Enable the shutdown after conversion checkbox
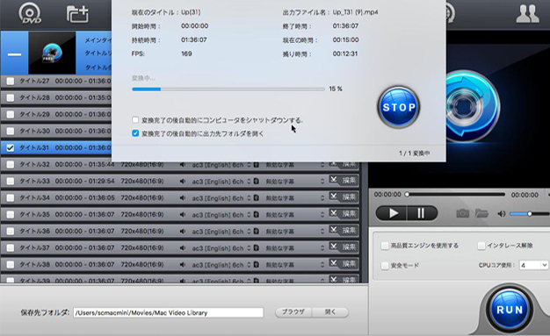 click(135, 120)
